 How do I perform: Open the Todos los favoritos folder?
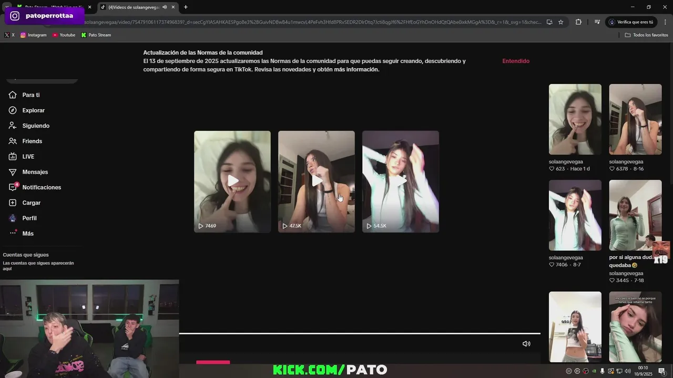[646, 35]
